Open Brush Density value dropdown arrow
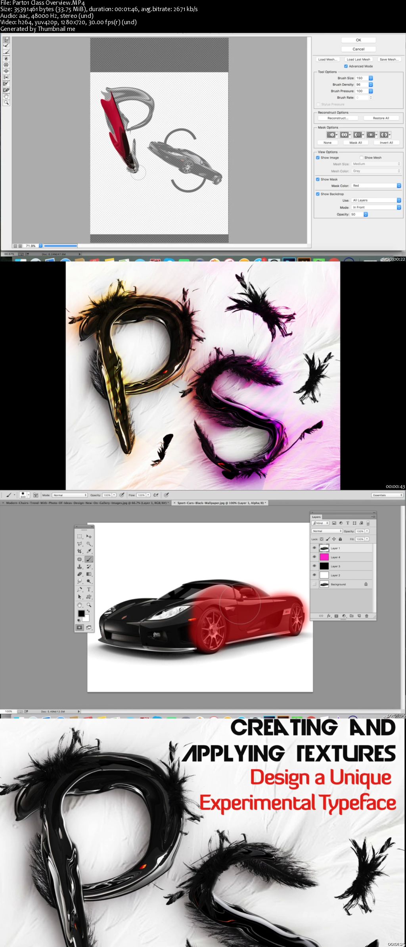The height and width of the screenshot is (947, 406). pyautogui.click(x=371, y=85)
